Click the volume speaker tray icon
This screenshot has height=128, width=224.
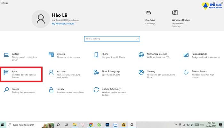[192, 125]
